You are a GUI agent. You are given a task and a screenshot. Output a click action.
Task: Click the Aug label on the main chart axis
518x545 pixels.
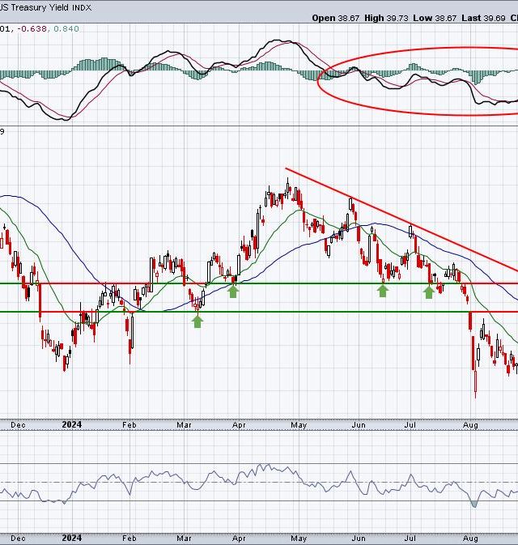472,424
